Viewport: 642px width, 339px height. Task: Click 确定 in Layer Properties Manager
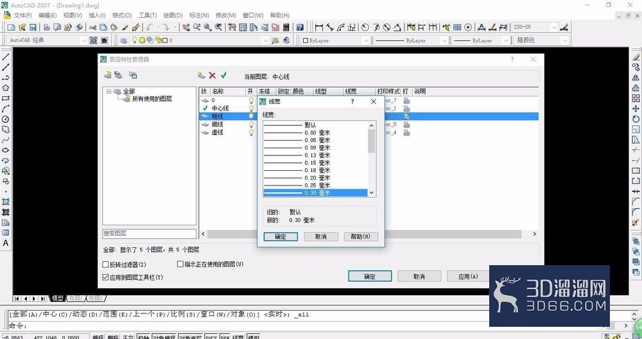pos(370,276)
